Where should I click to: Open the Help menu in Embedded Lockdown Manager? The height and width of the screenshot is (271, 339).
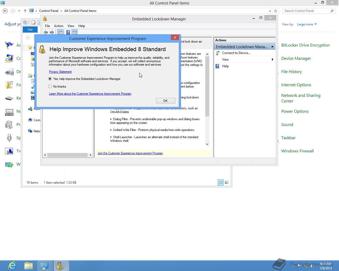coord(82,26)
